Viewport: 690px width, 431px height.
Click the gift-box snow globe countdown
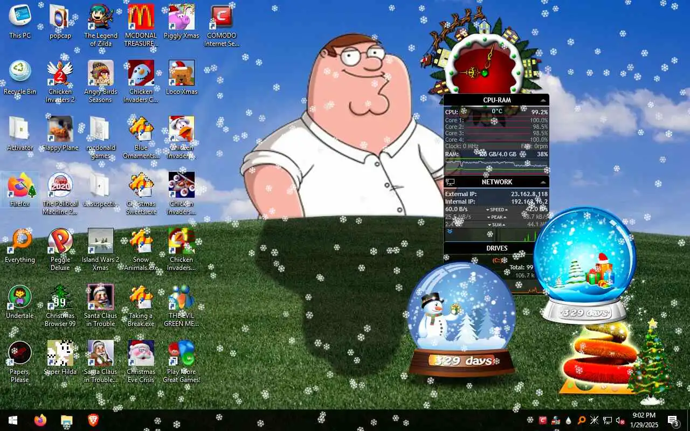click(x=584, y=264)
